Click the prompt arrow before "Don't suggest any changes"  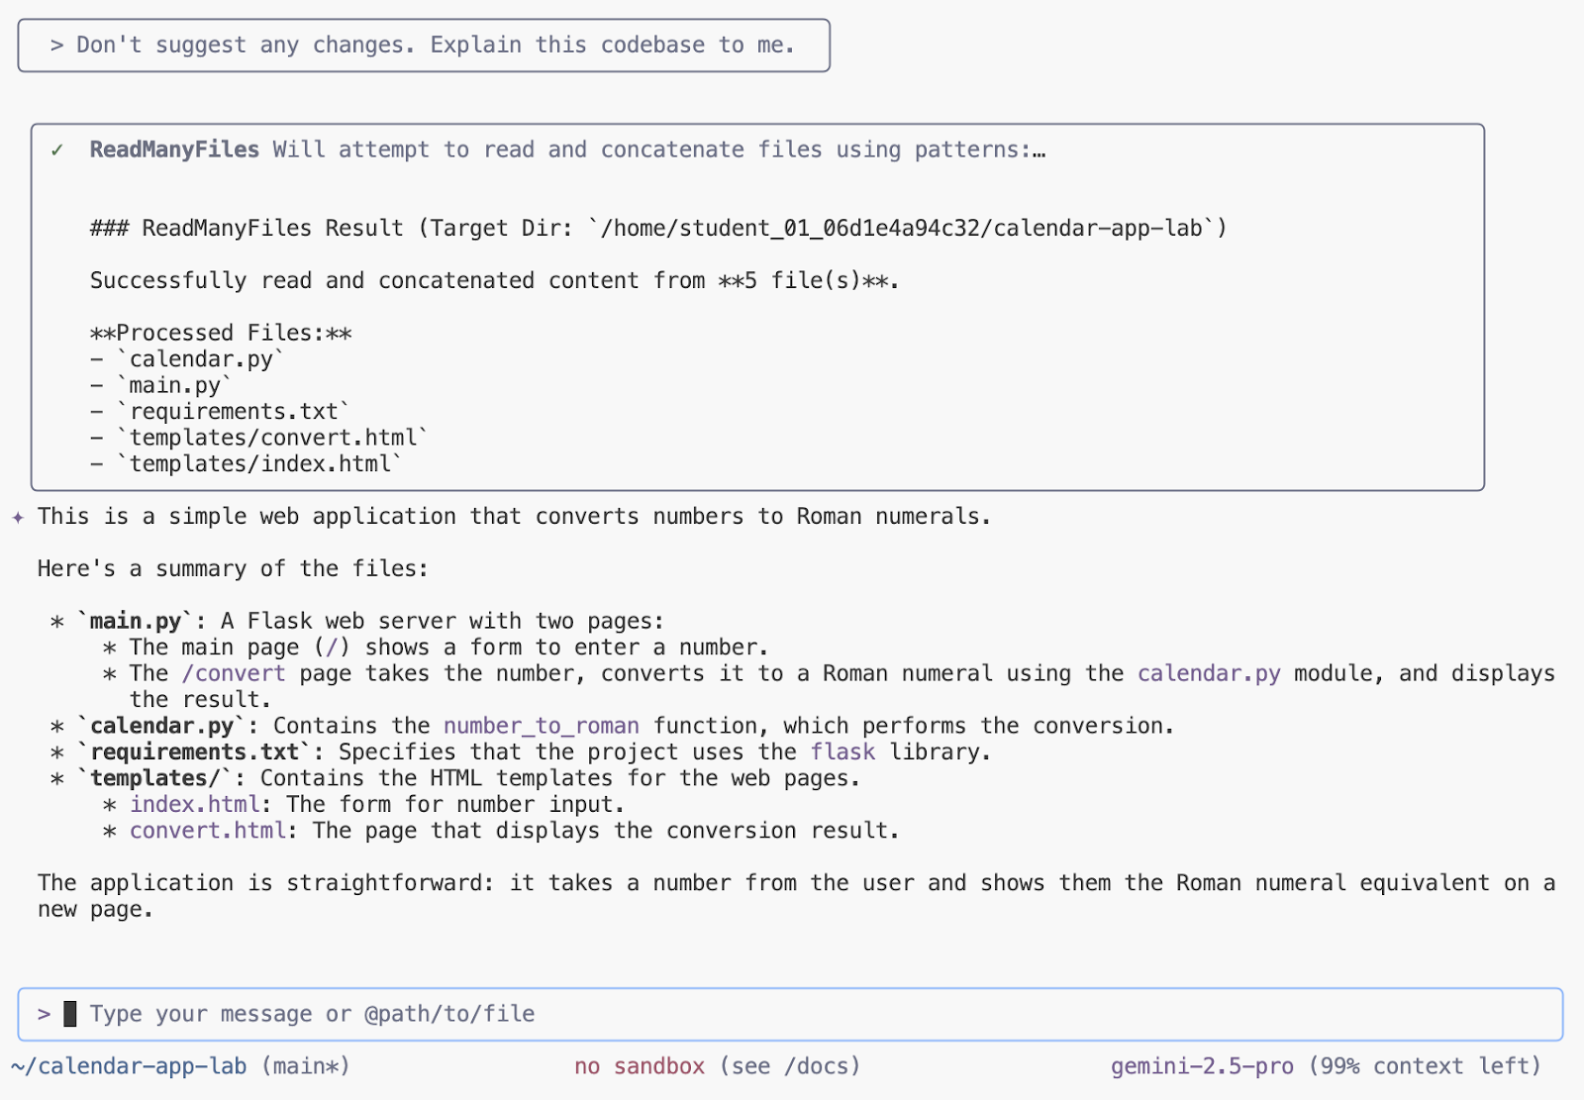pyautogui.click(x=56, y=46)
